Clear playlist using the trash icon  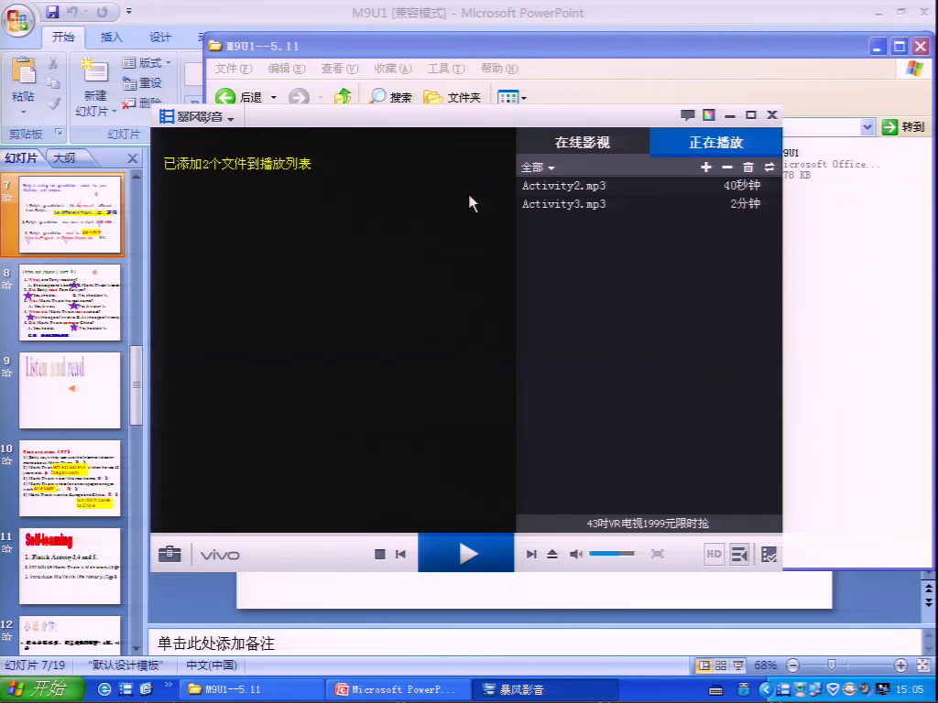coord(747,168)
